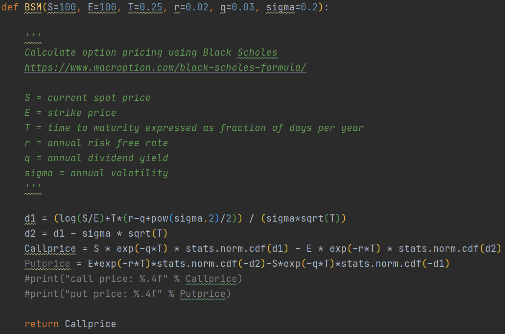Click the commented call price print line
The image size is (505, 334).
click(133, 279)
